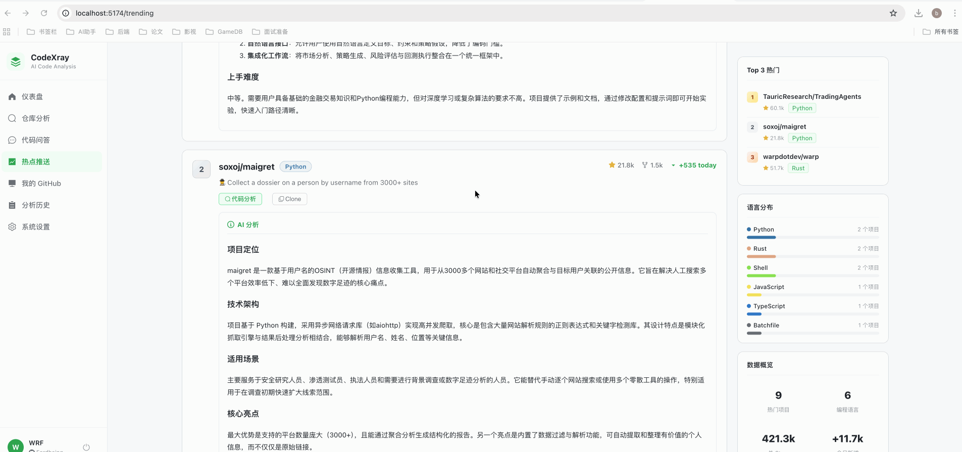Open the soxoj/maigret repository title
The width and height of the screenshot is (962, 452).
(x=246, y=166)
